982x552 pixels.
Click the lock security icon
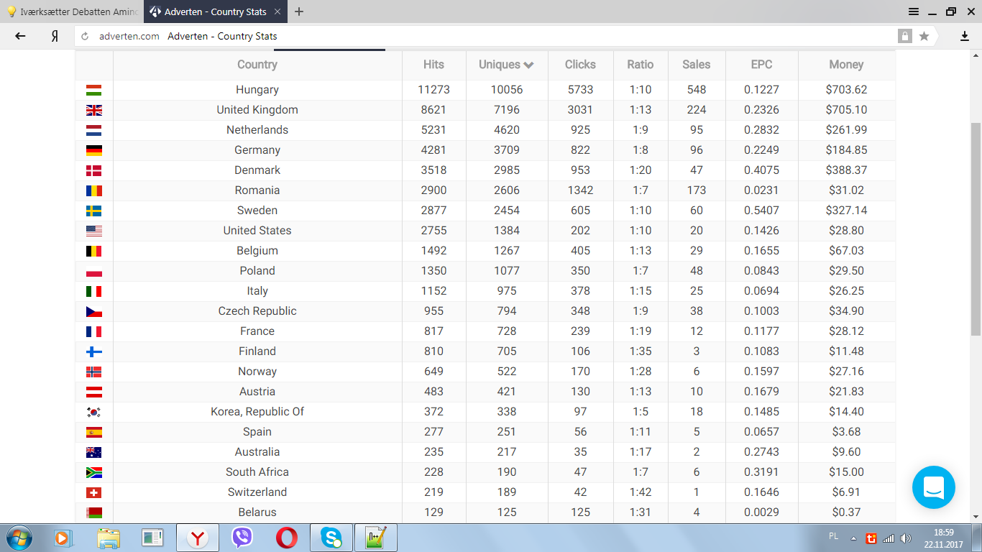(x=904, y=36)
